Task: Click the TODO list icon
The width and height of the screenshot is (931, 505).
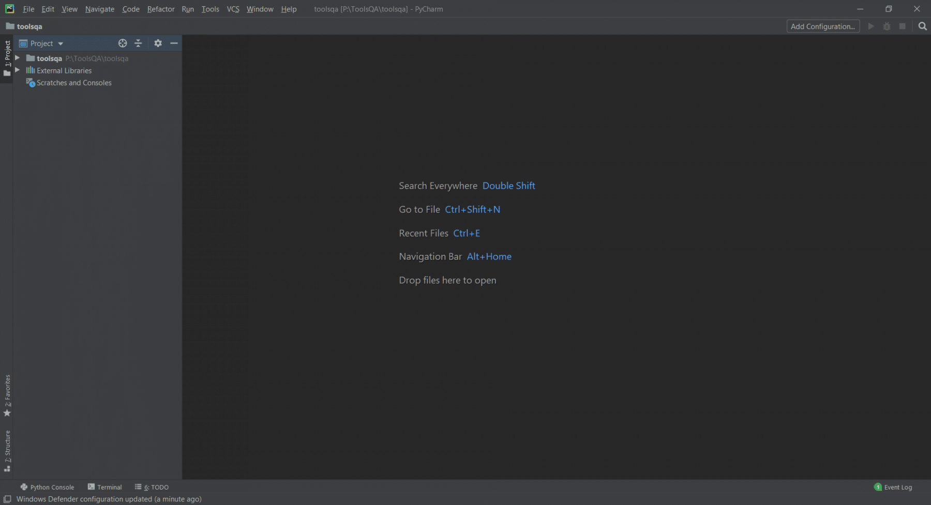Action: [138, 487]
